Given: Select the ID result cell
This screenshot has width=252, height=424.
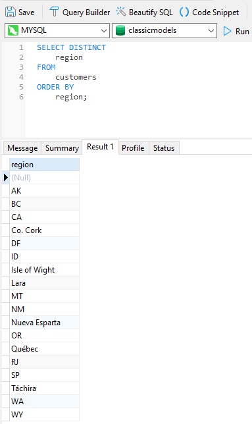Looking at the screenshot, I should [44, 256].
